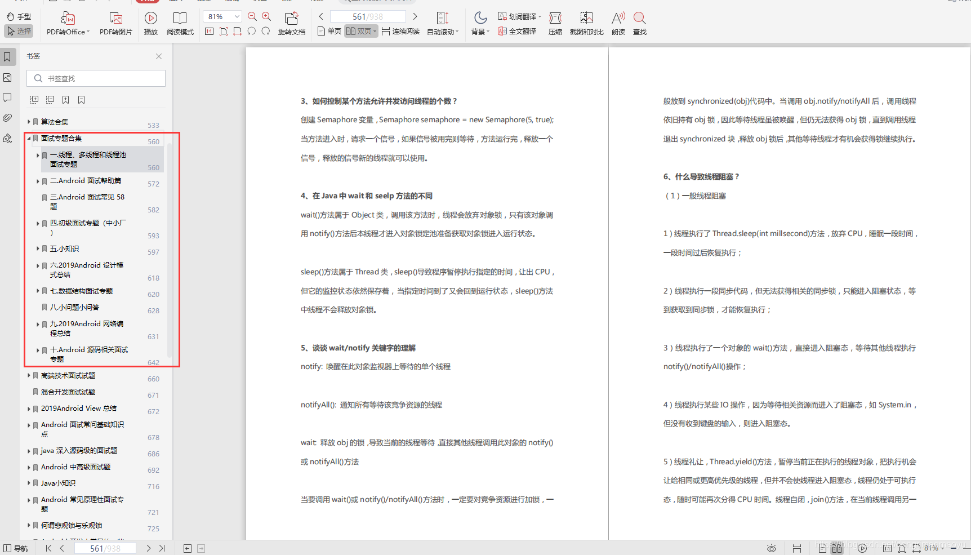Toggle 导航 navigation pane in status bar
The width and height of the screenshot is (971, 555).
click(16, 548)
